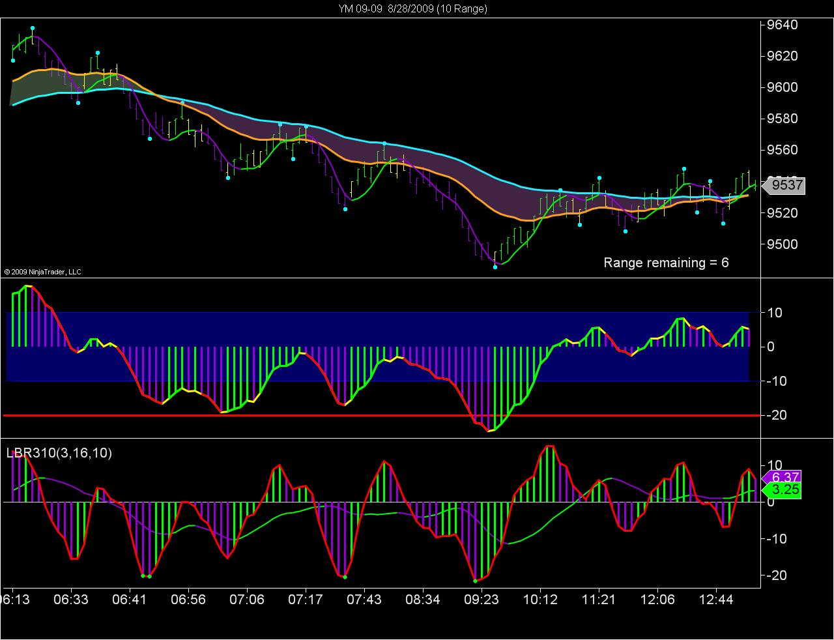Screen dimensions: 834x640
Task: Click the 9600 price axis label
Action: tap(784, 87)
